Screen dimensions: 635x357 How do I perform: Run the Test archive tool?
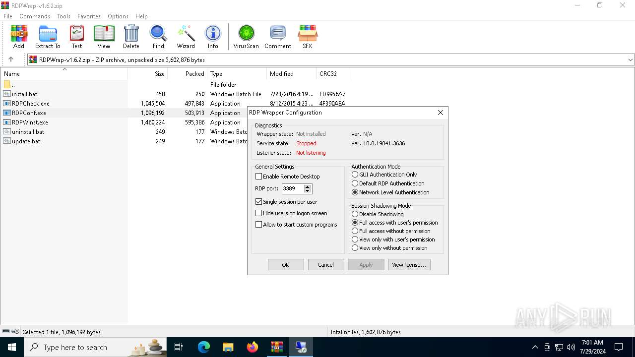pos(77,37)
